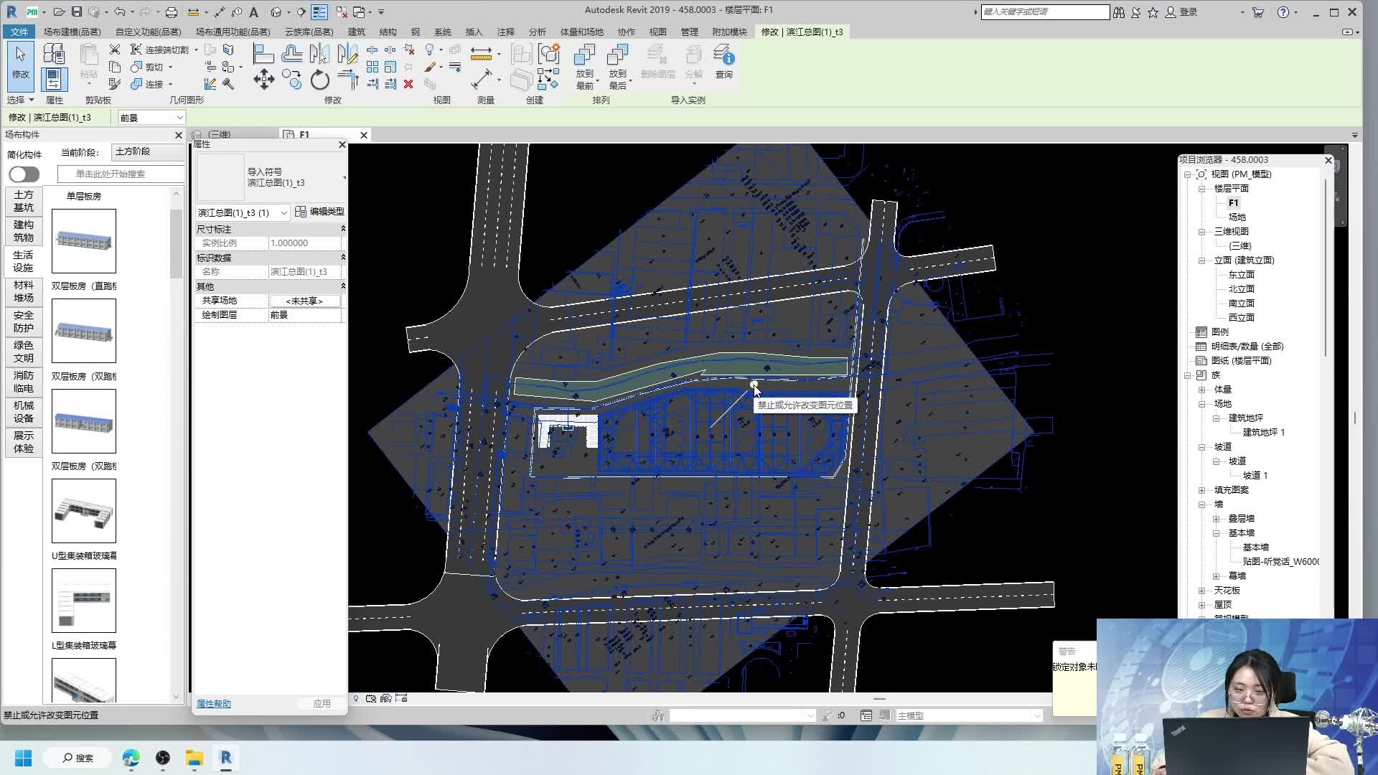
Task: Switch to the 视图 ribbon tab
Action: [657, 32]
